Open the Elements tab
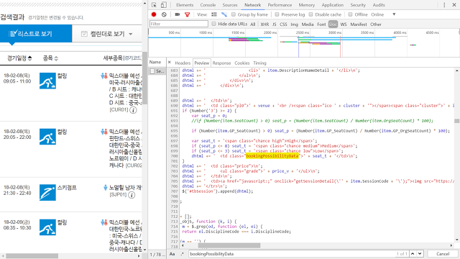The width and height of the screenshot is (460, 259). (x=185, y=5)
